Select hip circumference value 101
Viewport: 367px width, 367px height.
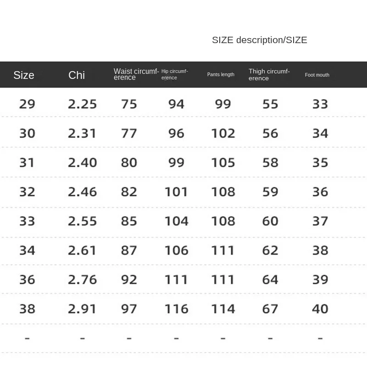[176, 192]
